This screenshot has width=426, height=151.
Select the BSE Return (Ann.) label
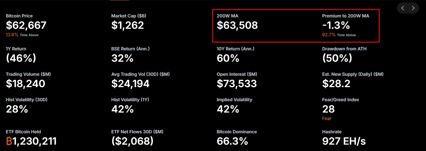coord(130,49)
